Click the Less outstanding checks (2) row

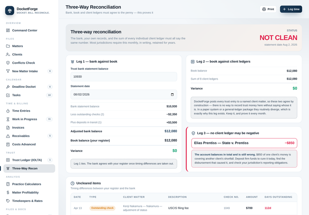(x=124, y=114)
